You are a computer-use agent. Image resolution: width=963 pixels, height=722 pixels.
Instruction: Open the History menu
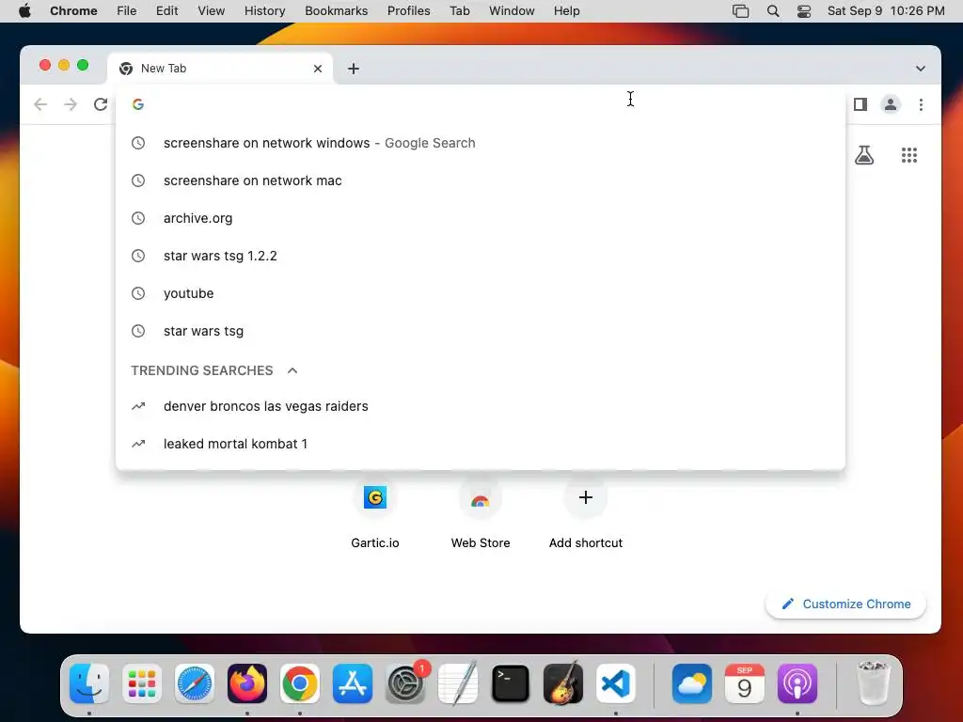(x=264, y=11)
